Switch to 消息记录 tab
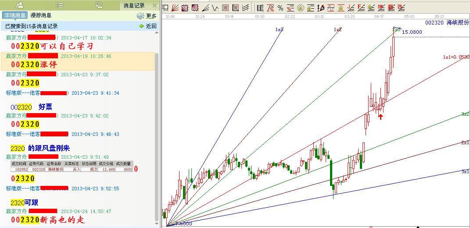Viewport: 470px width, 228px height. click(x=134, y=6)
